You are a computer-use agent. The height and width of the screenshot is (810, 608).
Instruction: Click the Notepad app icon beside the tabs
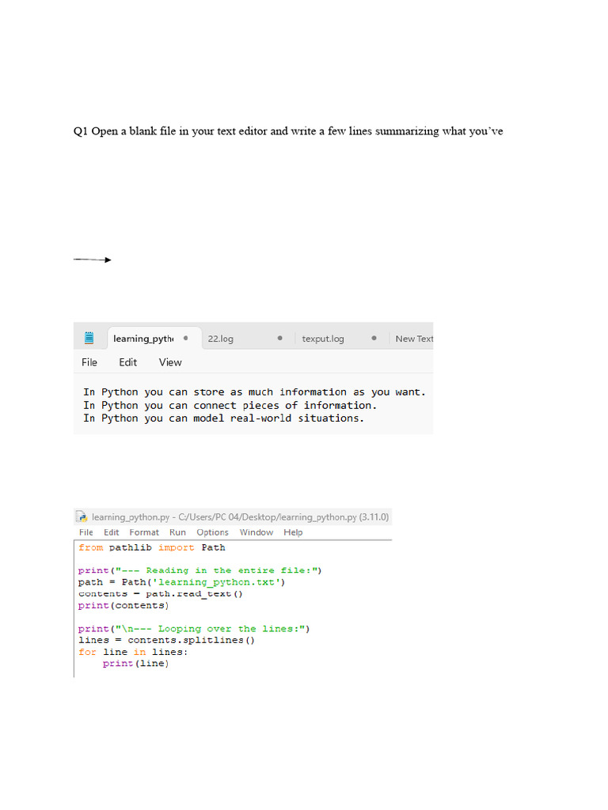[x=89, y=338]
